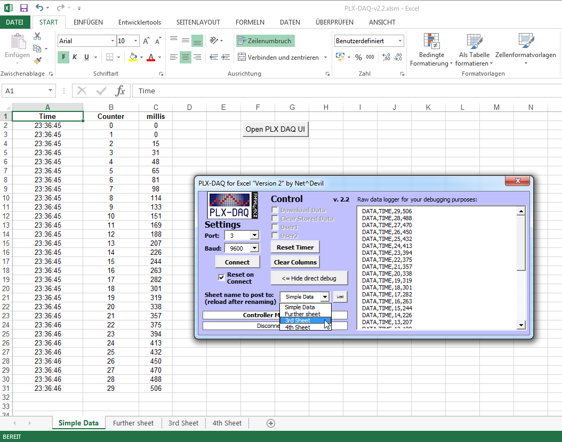The height and width of the screenshot is (442, 562).
Task: Click the Connect button in PLX-DAQ
Action: [x=237, y=262]
